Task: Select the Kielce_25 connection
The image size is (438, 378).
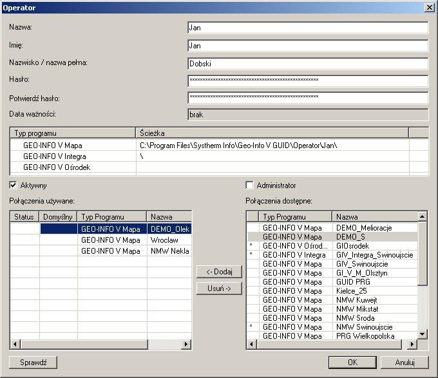Action: 332,291
